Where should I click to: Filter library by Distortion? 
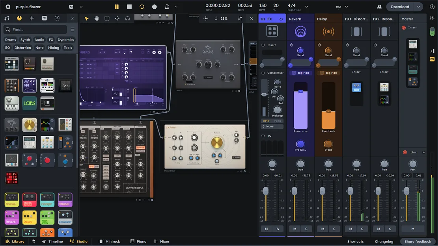(22, 48)
